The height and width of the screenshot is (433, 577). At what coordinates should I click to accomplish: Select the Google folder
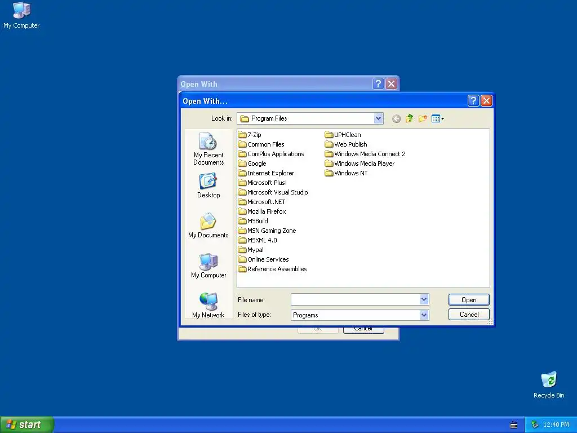[x=252, y=164]
